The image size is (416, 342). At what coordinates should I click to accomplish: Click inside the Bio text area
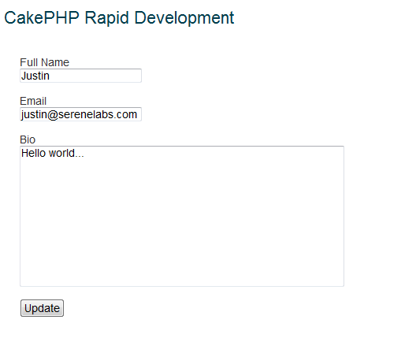pos(182,216)
